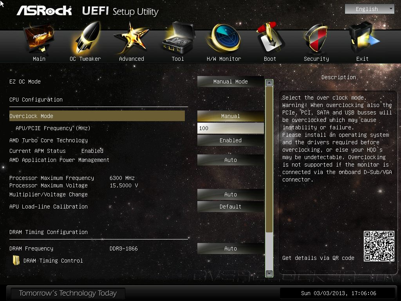The width and height of the screenshot is (401, 301).
Task: Click the DDR3-1866 value
Action: pos(123,248)
